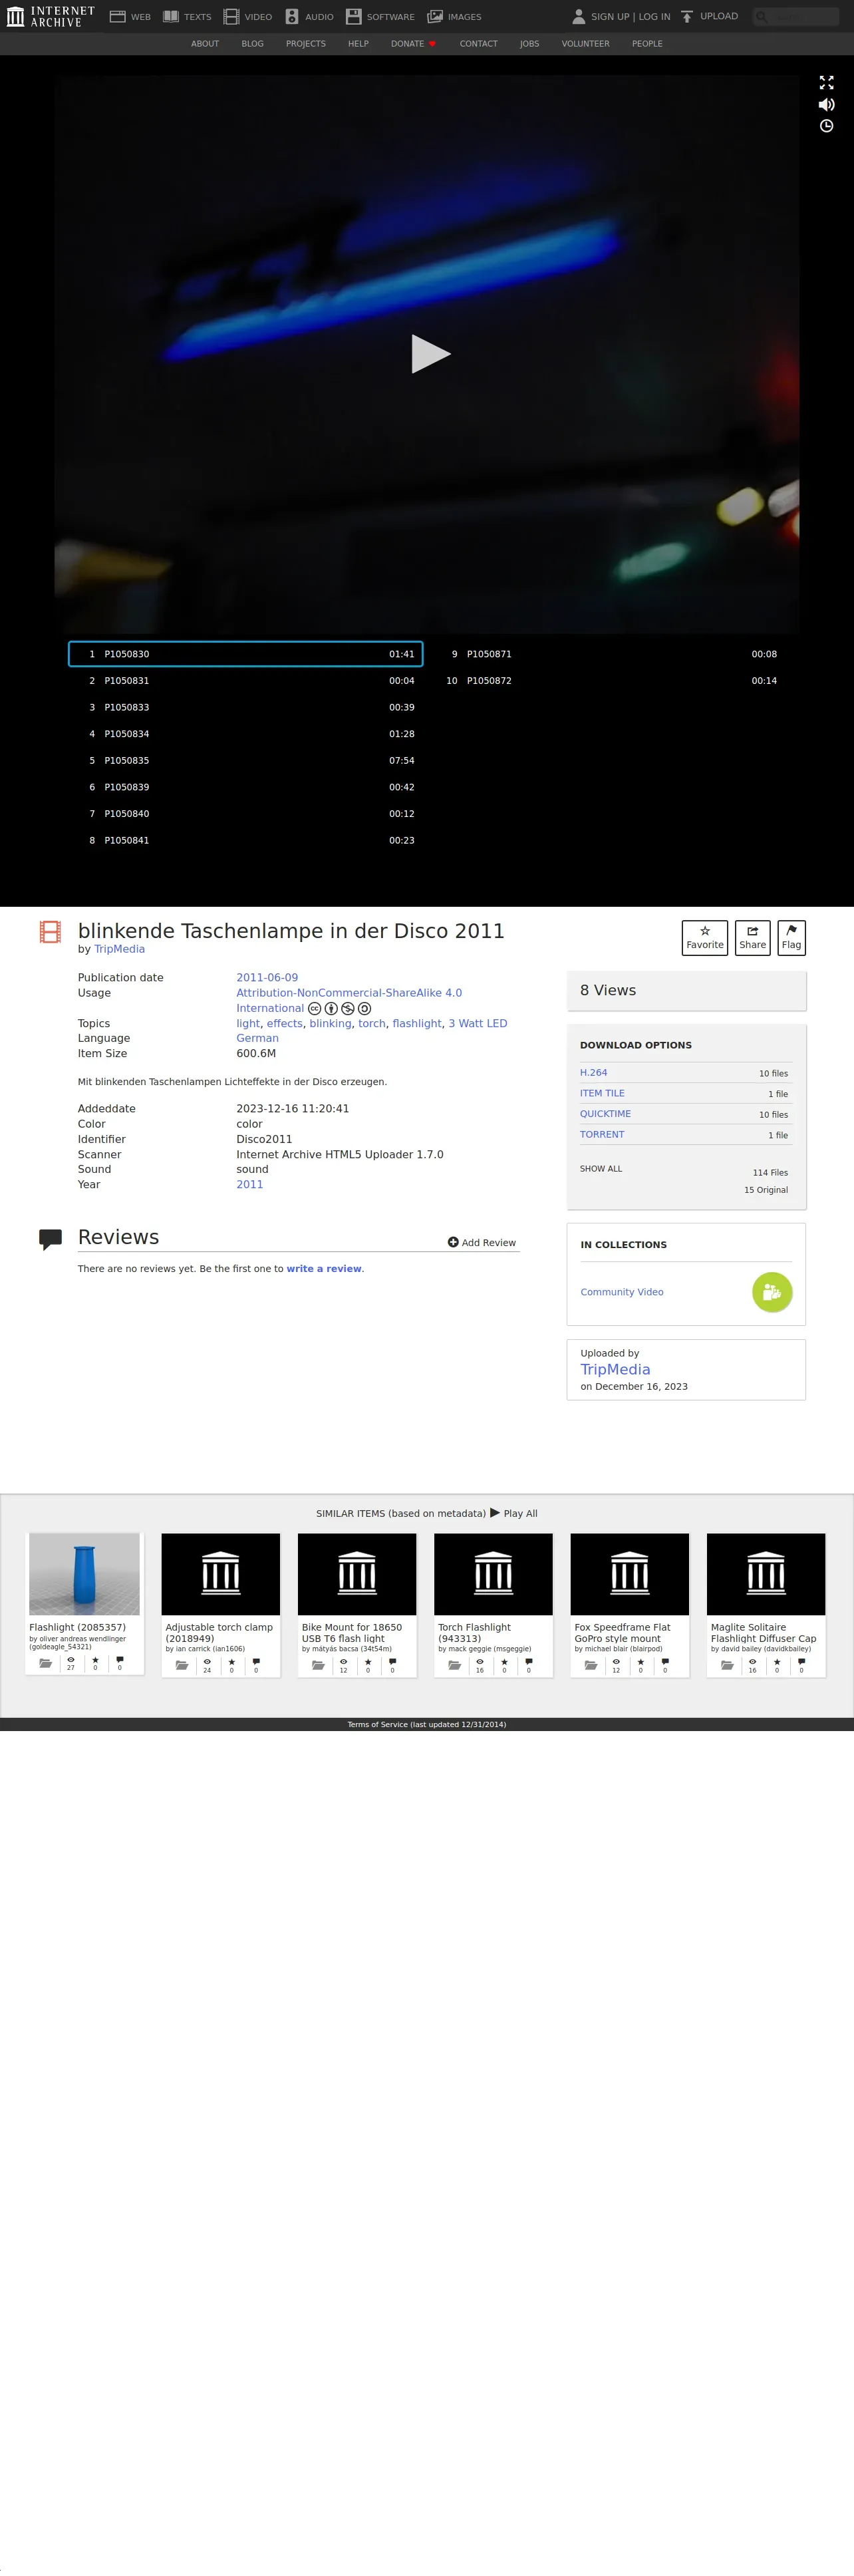Open the Video section icon
The height and width of the screenshot is (2576, 854).
click(x=231, y=17)
